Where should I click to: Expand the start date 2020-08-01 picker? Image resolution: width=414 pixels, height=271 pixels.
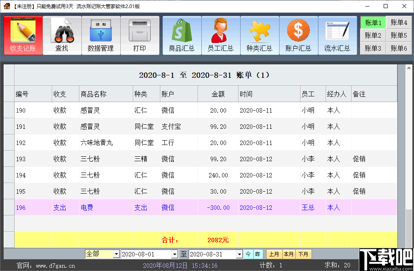[x=175, y=254]
